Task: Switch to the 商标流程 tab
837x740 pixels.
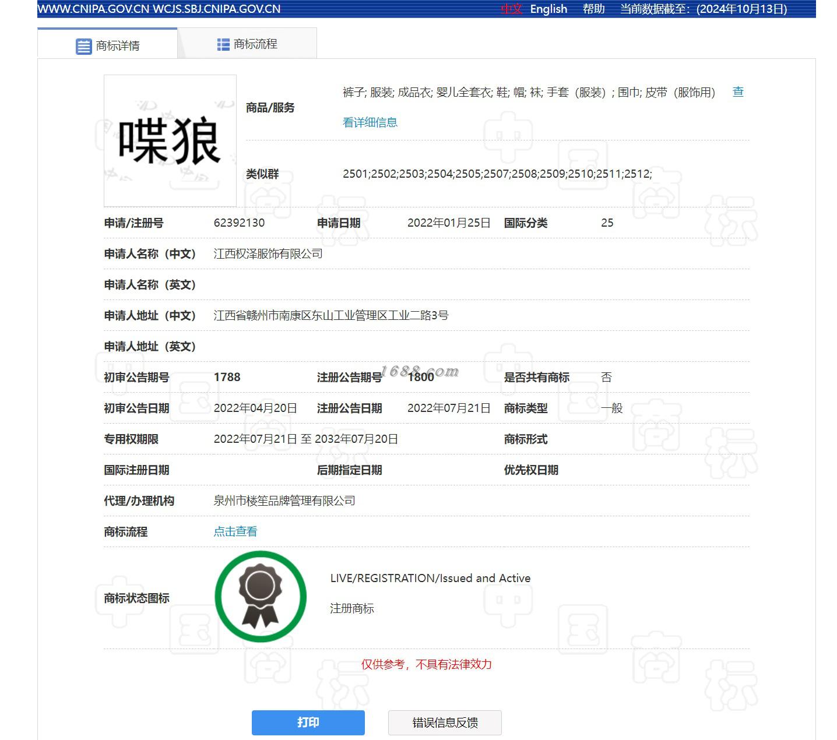Action: (247, 43)
